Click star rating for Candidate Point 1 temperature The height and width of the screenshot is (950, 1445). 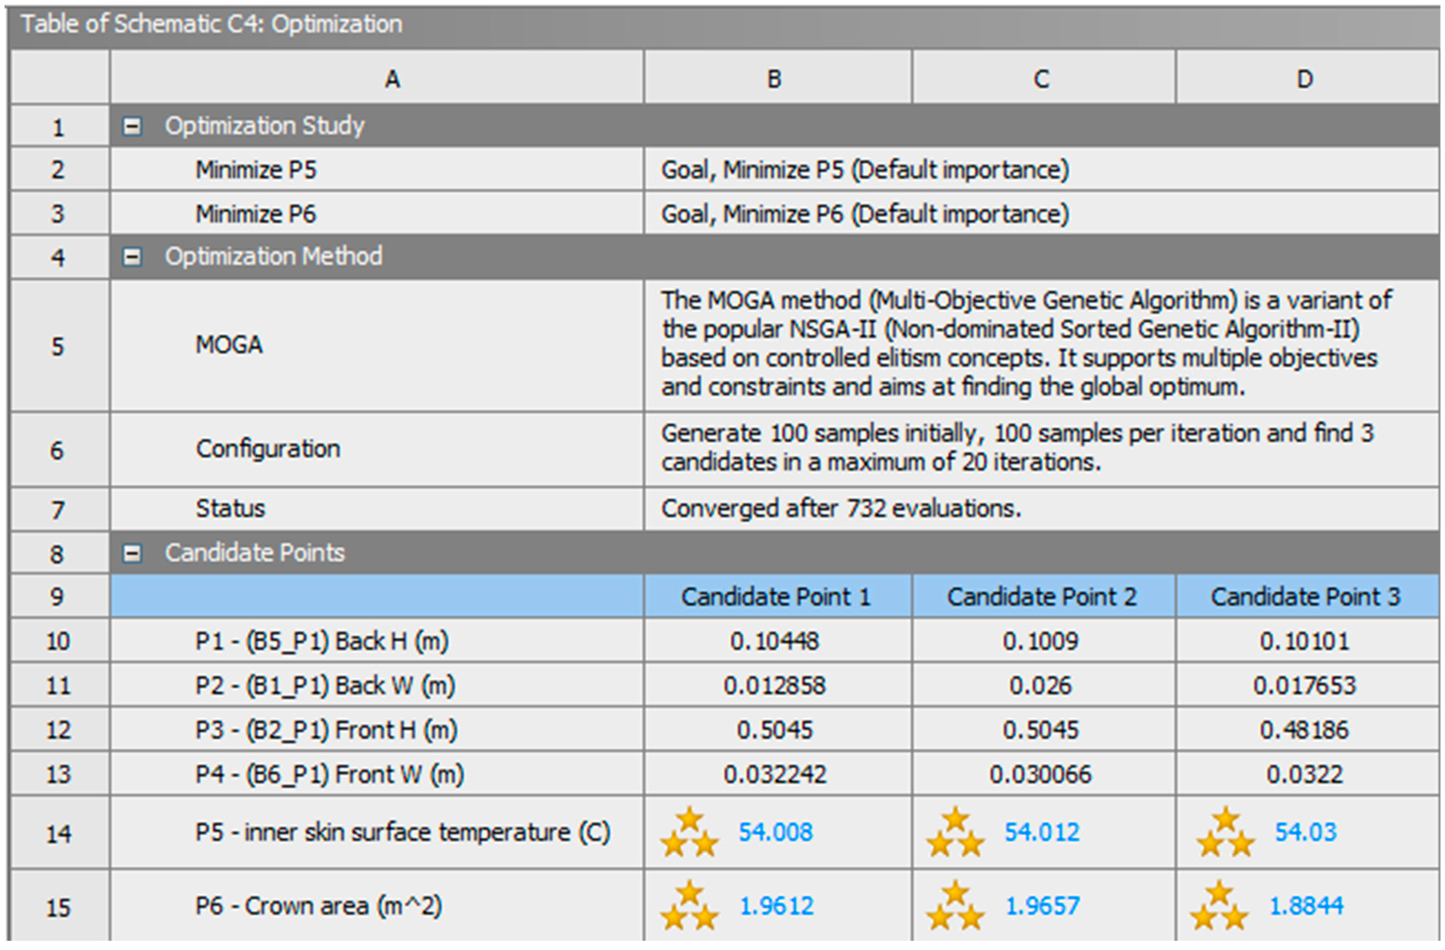coord(690,833)
